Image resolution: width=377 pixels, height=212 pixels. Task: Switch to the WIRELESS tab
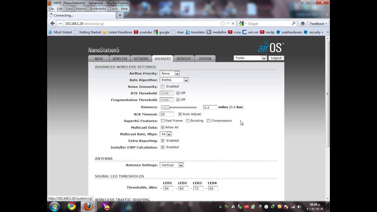(120, 59)
